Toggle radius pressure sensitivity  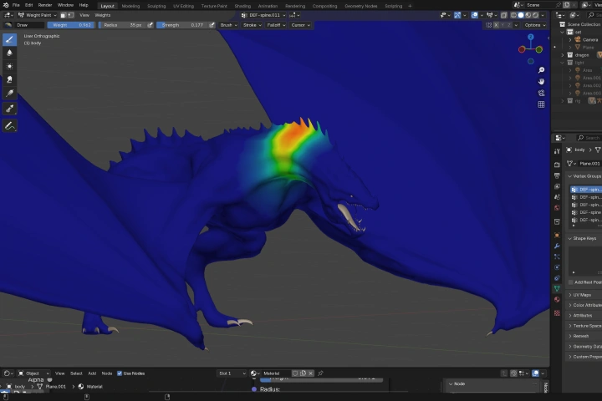tap(150, 25)
